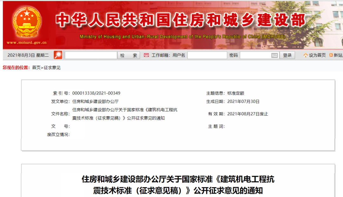This screenshot has width=343, height=197.
Task: Click the 设为首页 link
Action: 317,55
